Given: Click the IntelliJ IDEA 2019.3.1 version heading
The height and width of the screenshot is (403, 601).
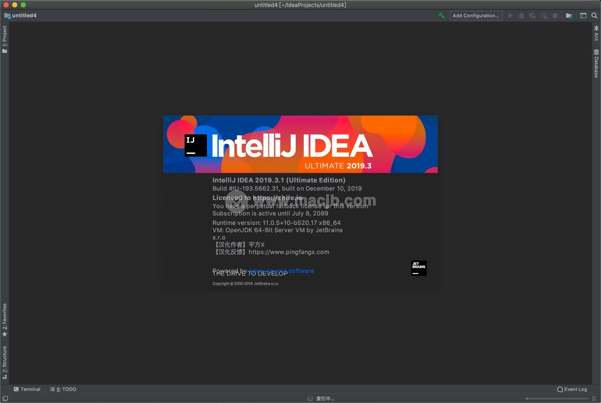Looking at the screenshot, I should pos(279,180).
